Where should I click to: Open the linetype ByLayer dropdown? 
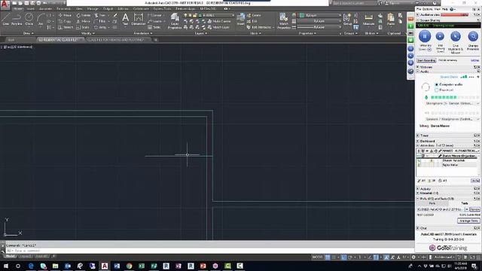(x=320, y=27)
